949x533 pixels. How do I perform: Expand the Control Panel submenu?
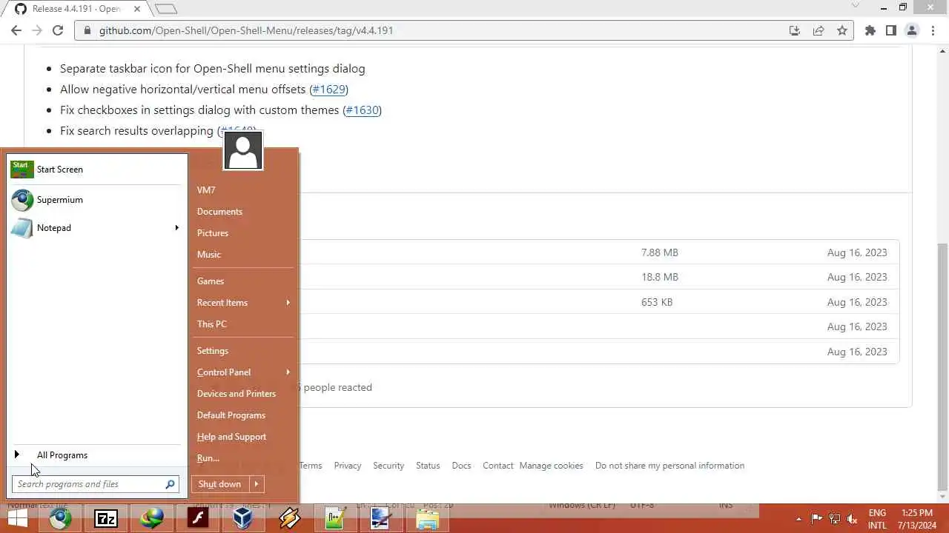[288, 372]
